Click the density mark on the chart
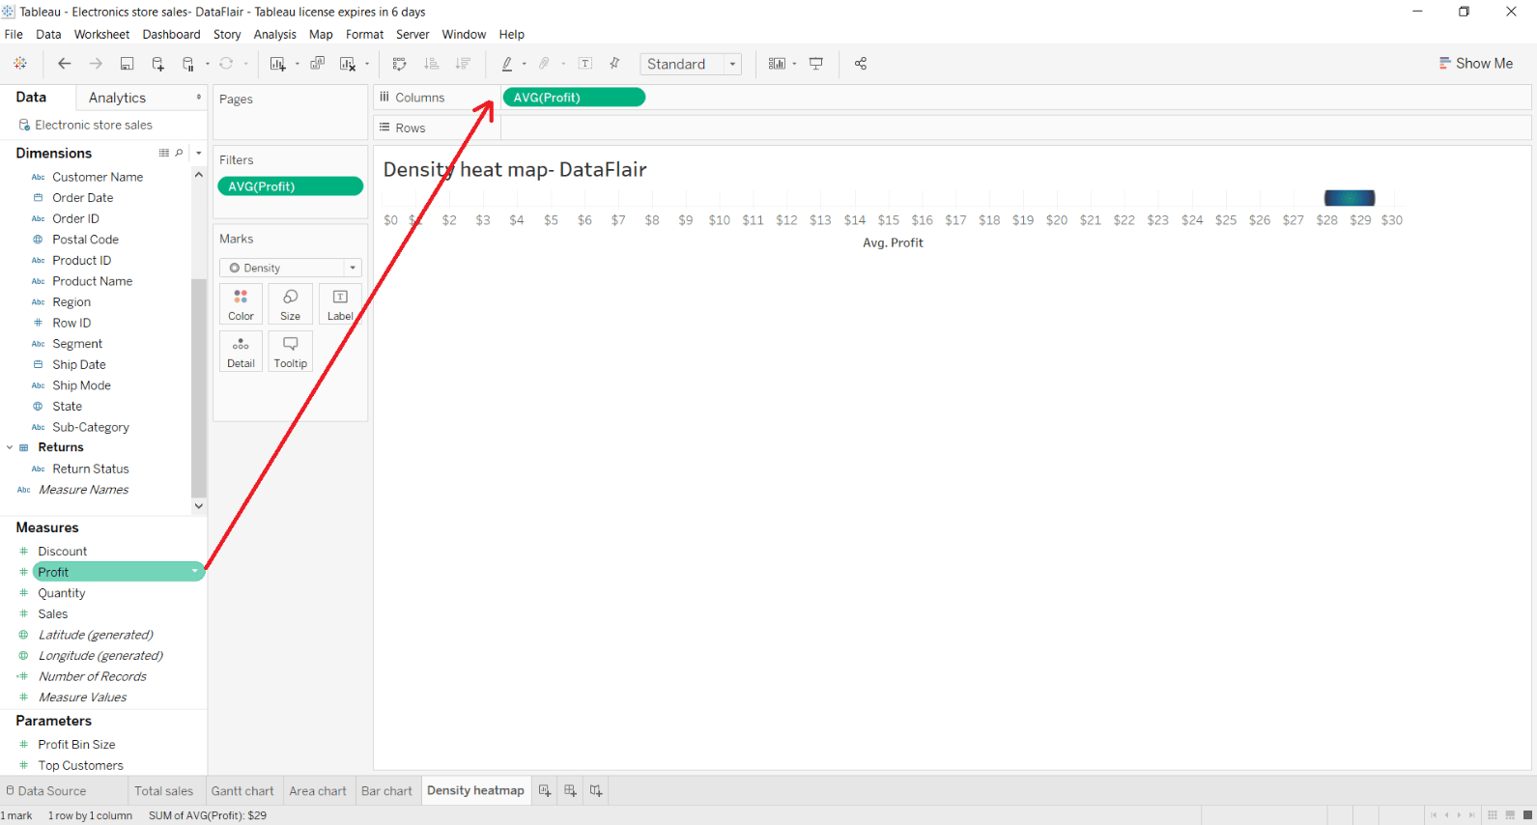 1350,198
